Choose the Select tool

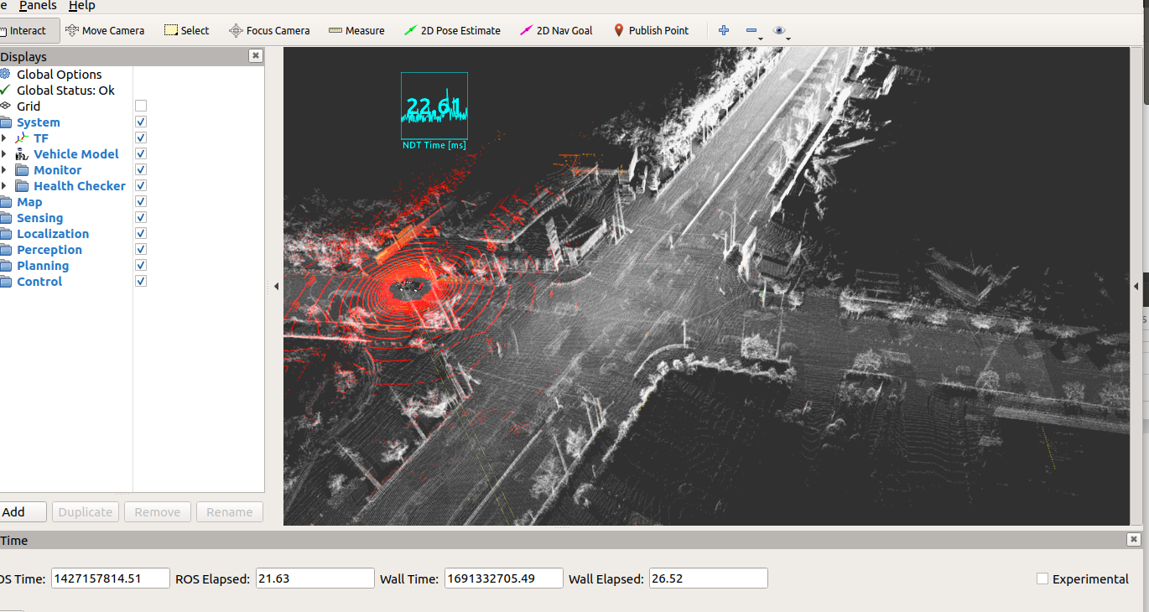pyautogui.click(x=186, y=30)
